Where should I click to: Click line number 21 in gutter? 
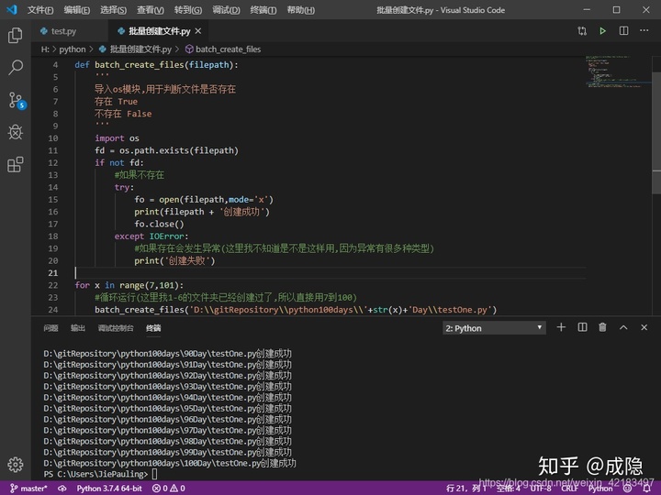tap(53, 273)
